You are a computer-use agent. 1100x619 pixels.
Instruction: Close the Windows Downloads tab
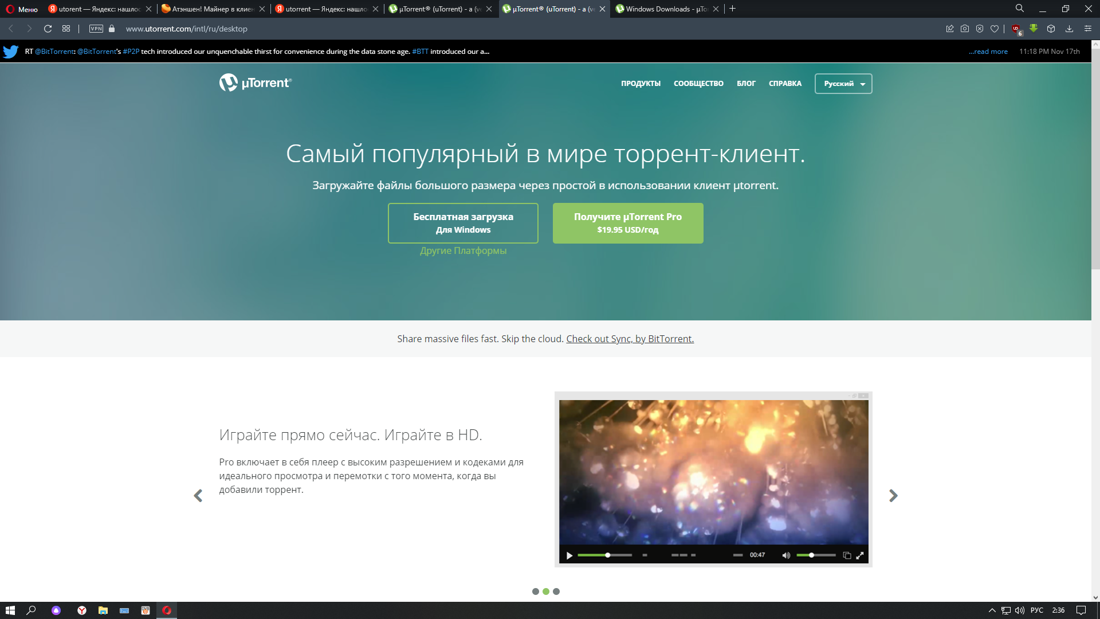(716, 9)
